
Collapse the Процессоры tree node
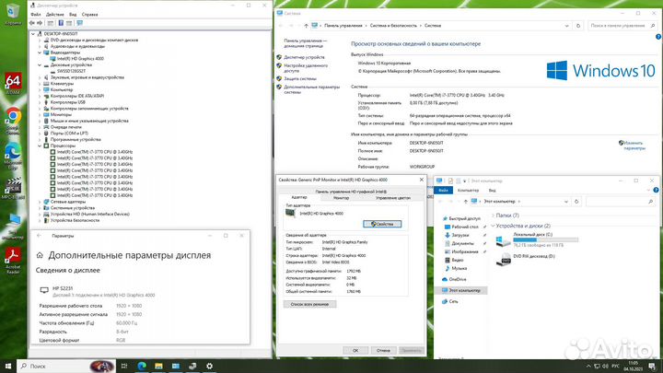(x=40, y=146)
